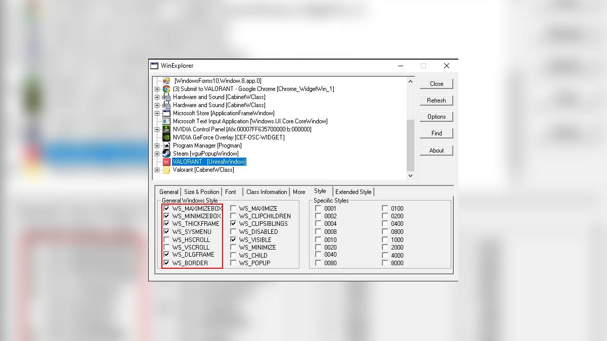Expand the NVIDIA Control Panel node
Viewport: 607px width, 341px height.
click(x=157, y=129)
